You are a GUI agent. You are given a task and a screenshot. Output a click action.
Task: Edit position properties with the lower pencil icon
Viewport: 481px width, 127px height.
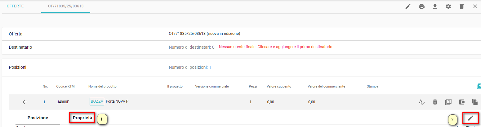click(470, 118)
